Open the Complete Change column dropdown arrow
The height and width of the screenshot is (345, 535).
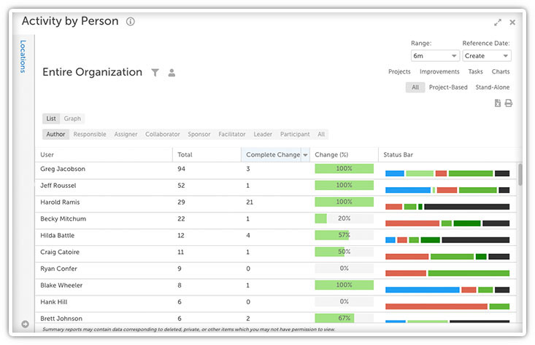pos(304,155)
